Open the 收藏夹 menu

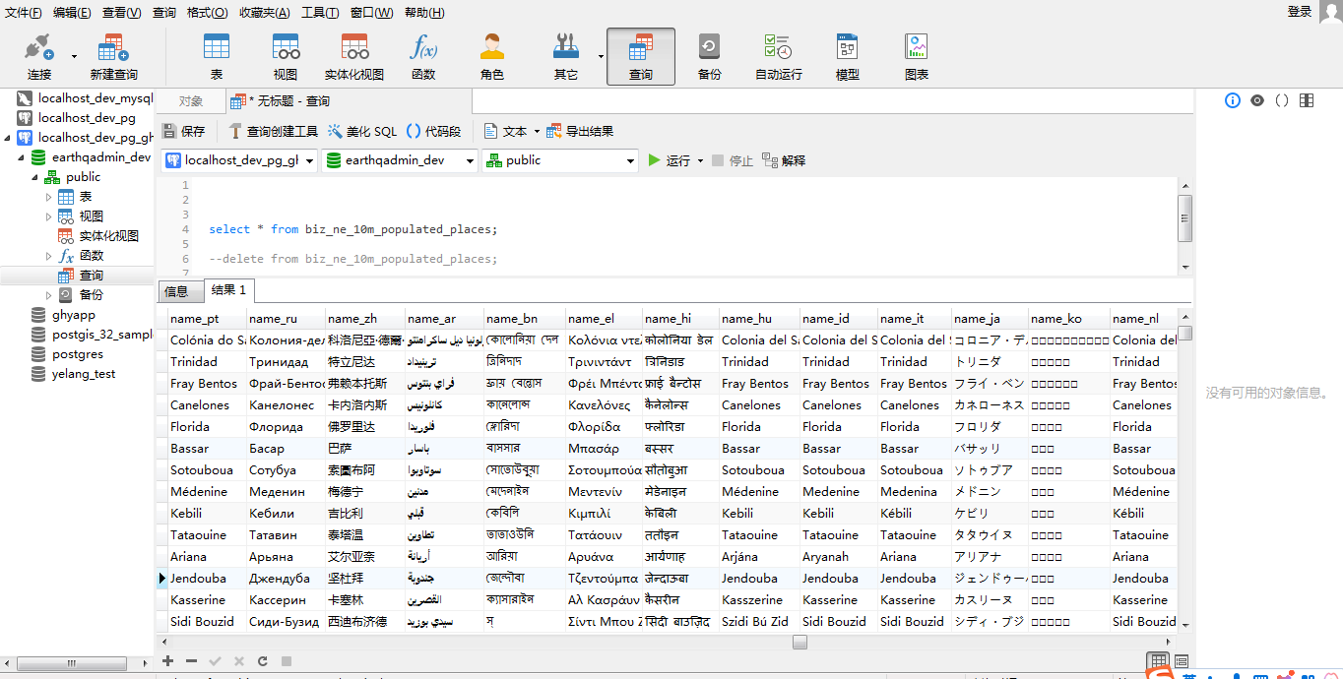[x=265, y=13]
